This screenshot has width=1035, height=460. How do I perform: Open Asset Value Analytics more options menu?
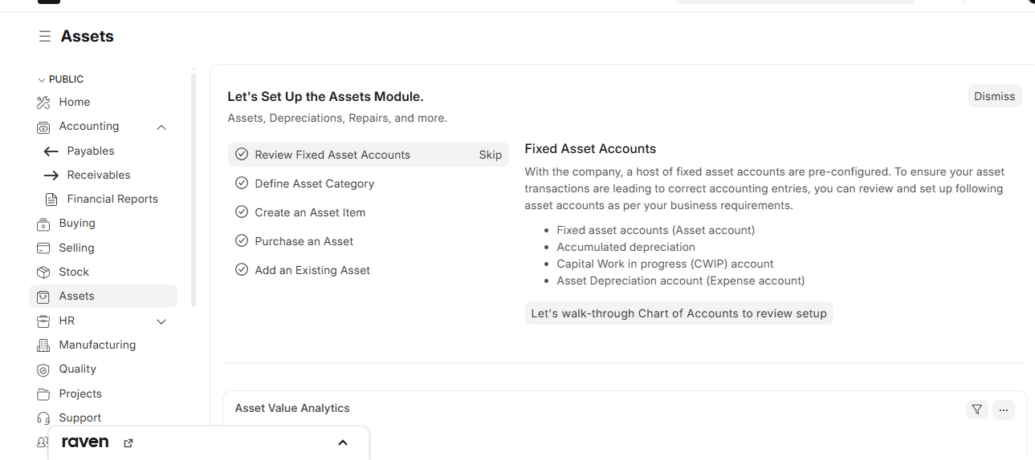click(1003, 410)
